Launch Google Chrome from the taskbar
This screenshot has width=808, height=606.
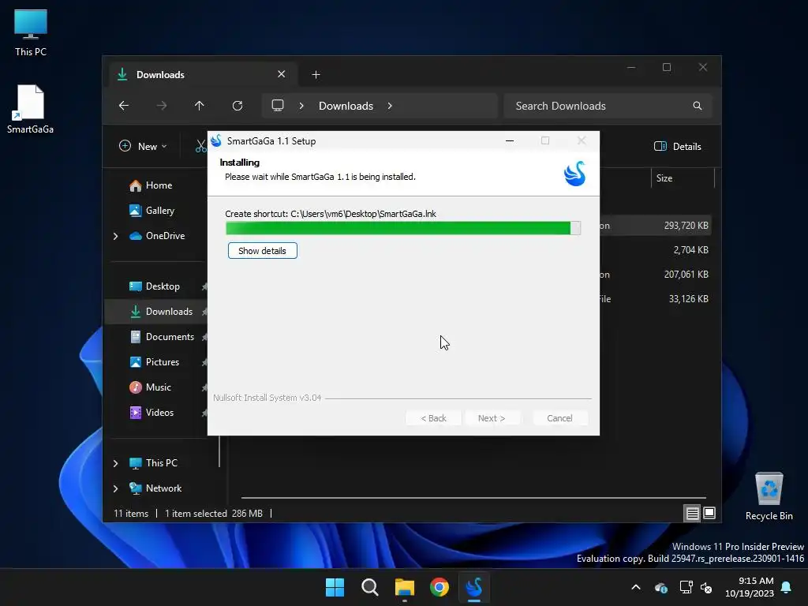440,587
